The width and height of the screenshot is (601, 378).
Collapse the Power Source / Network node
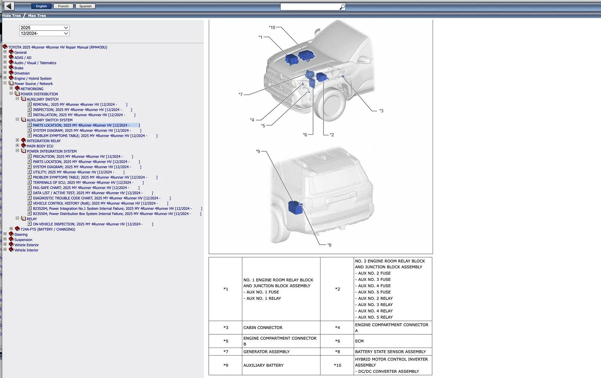tap(5, 83)
